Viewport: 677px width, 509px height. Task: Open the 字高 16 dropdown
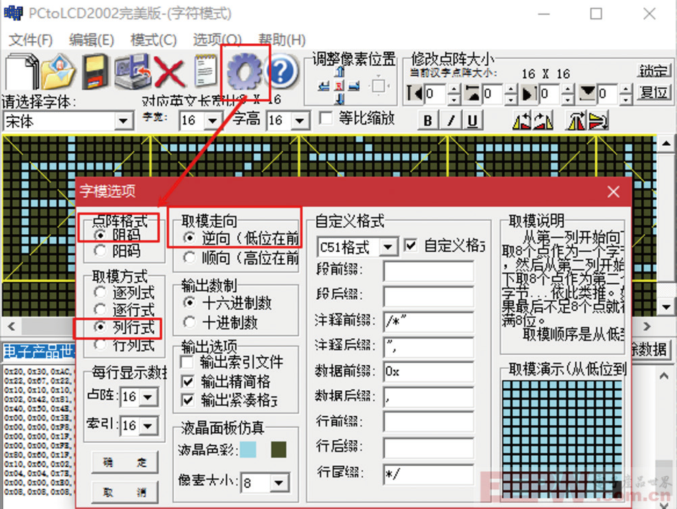(299, 120)
